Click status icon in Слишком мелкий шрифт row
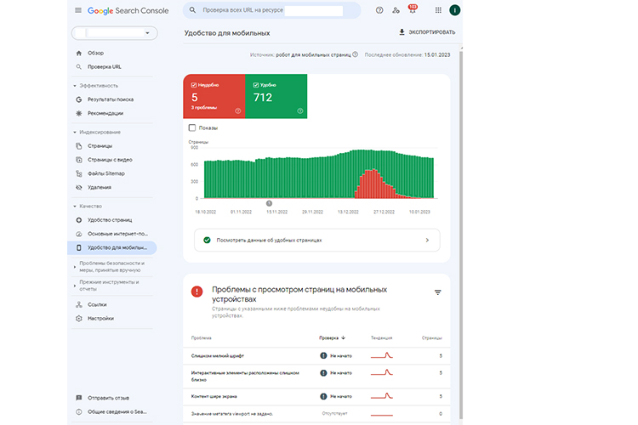Viewport: 638px width, 425px height. (323, 356)
